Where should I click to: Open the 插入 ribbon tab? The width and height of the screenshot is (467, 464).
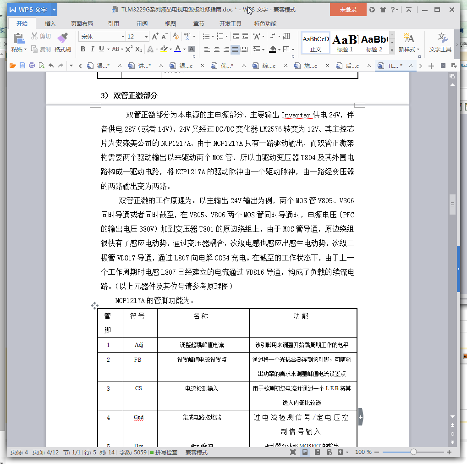point(50,23)
